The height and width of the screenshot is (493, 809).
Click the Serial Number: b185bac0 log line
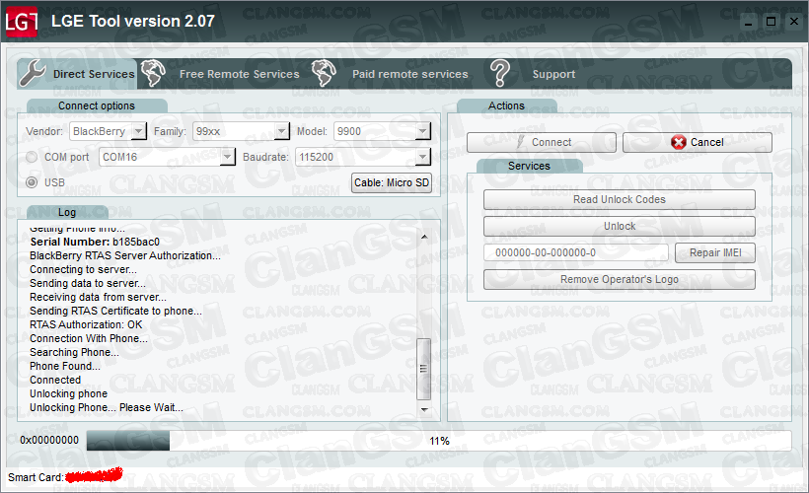95,242
